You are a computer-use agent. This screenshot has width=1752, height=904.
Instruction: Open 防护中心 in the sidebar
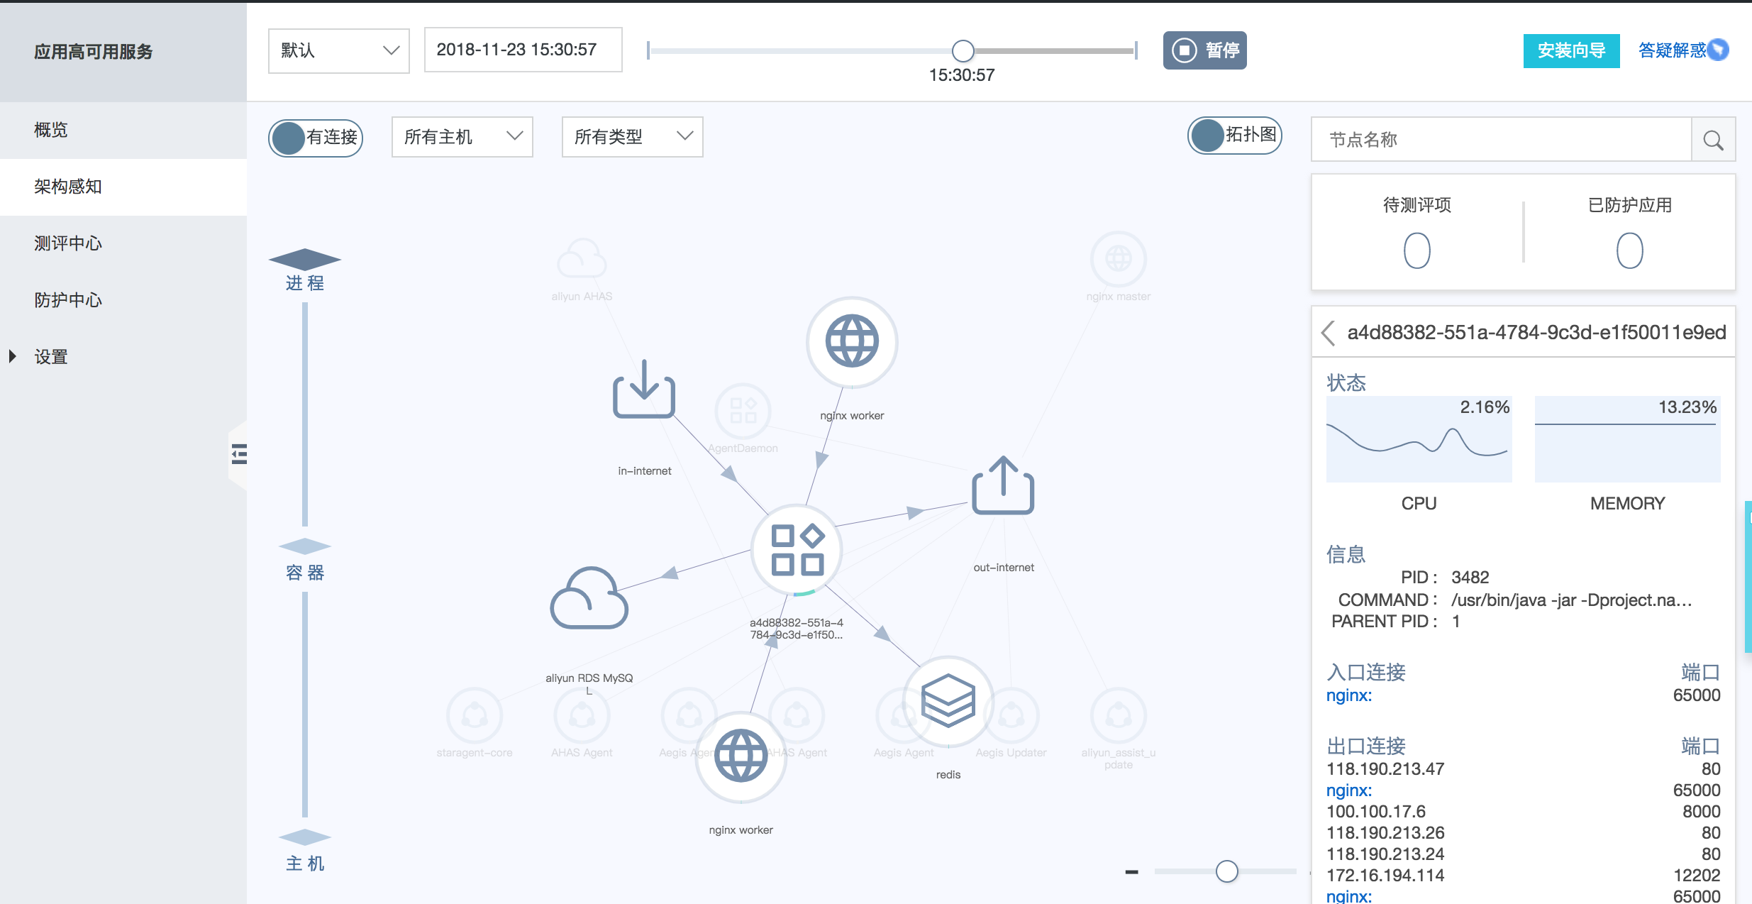pyautogui.click(x=68, y=300)
